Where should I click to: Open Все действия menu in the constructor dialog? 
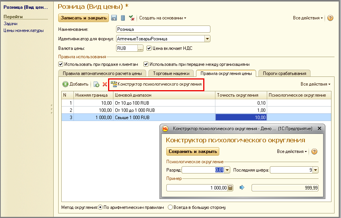tap(292, 151)
